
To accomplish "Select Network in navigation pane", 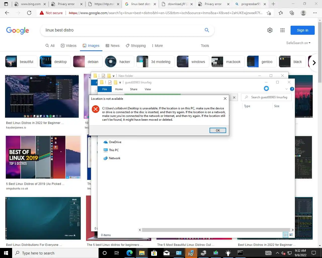I will (112, 158).
